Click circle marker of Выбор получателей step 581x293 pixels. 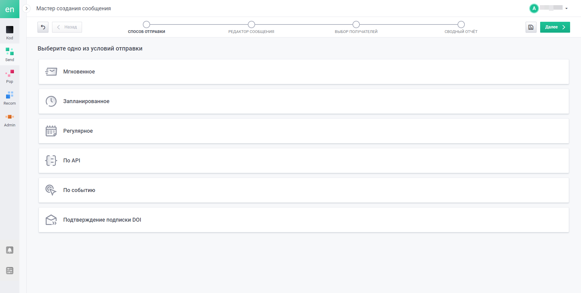356,24
